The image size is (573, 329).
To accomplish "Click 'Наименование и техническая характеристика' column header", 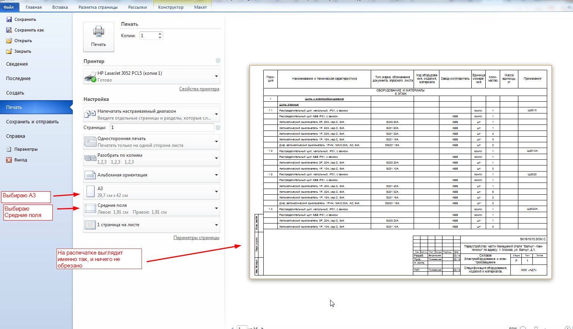I will pos(324,79).
